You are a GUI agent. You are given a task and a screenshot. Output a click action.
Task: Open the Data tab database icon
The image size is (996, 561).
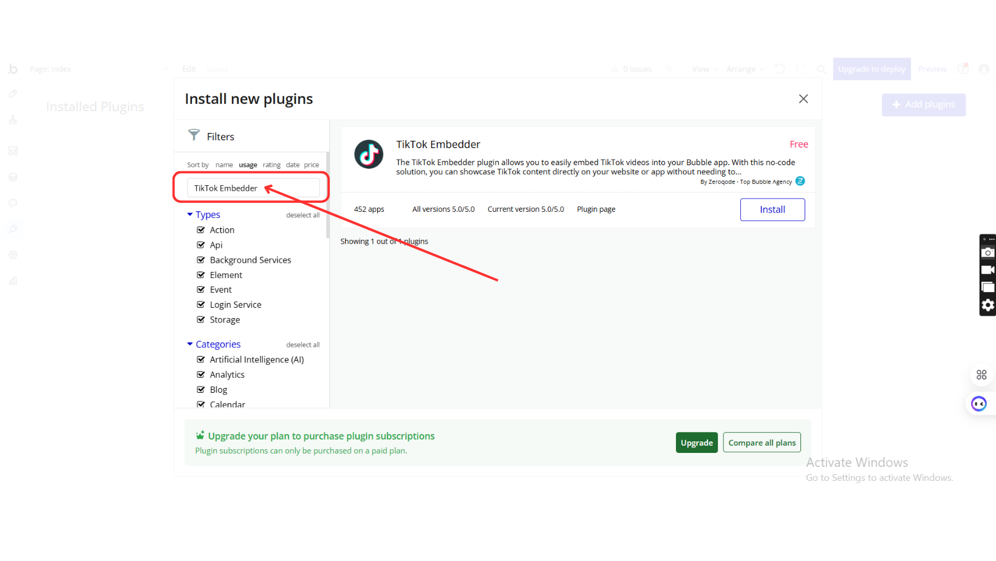tap(13, 177)
